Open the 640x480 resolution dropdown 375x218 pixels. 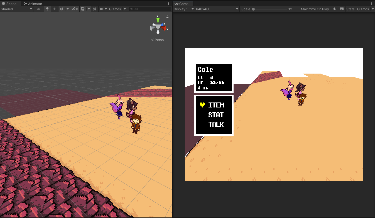(217, 9)
